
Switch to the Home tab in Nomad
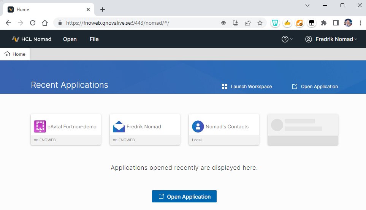click(15, 54)
